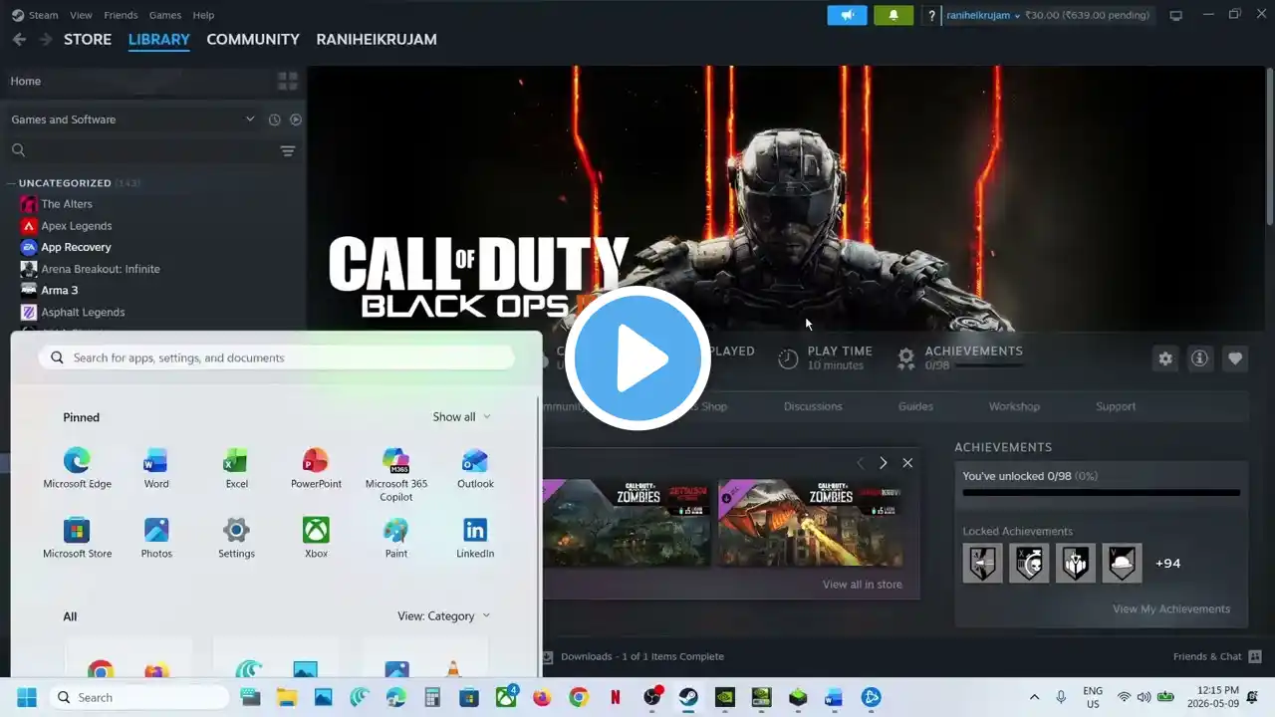The height and width of the screenshot is (717, 1275).
Task: Dismiss the DLC carousel with X
Action: click(907, 463)
